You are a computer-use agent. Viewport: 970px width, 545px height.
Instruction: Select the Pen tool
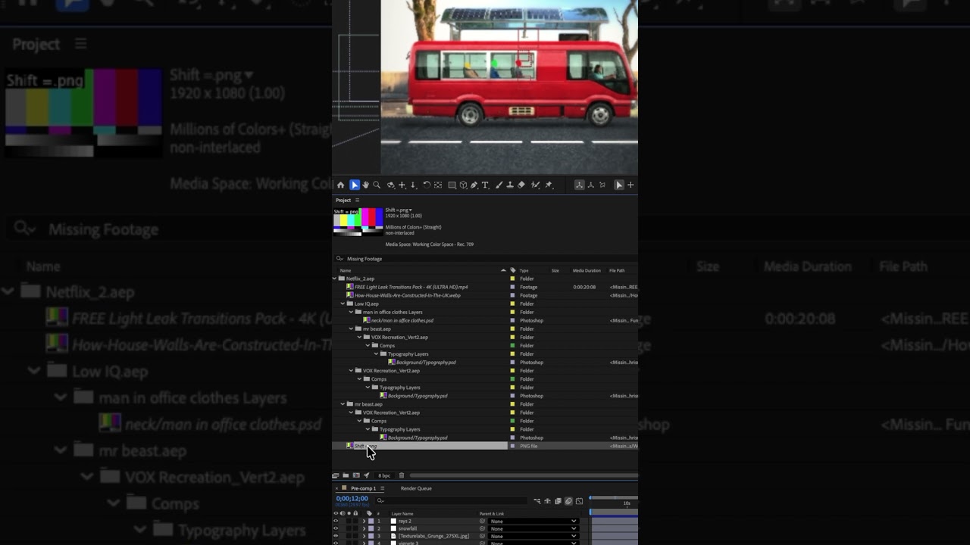click(x=474, y=185)
